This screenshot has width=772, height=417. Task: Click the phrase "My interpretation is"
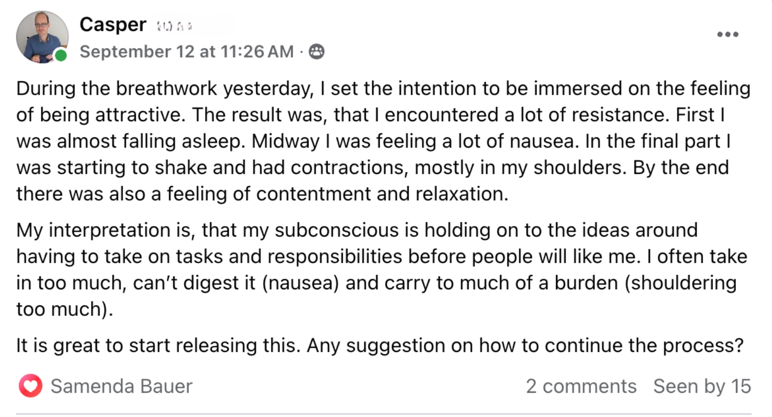pos(105,230)
